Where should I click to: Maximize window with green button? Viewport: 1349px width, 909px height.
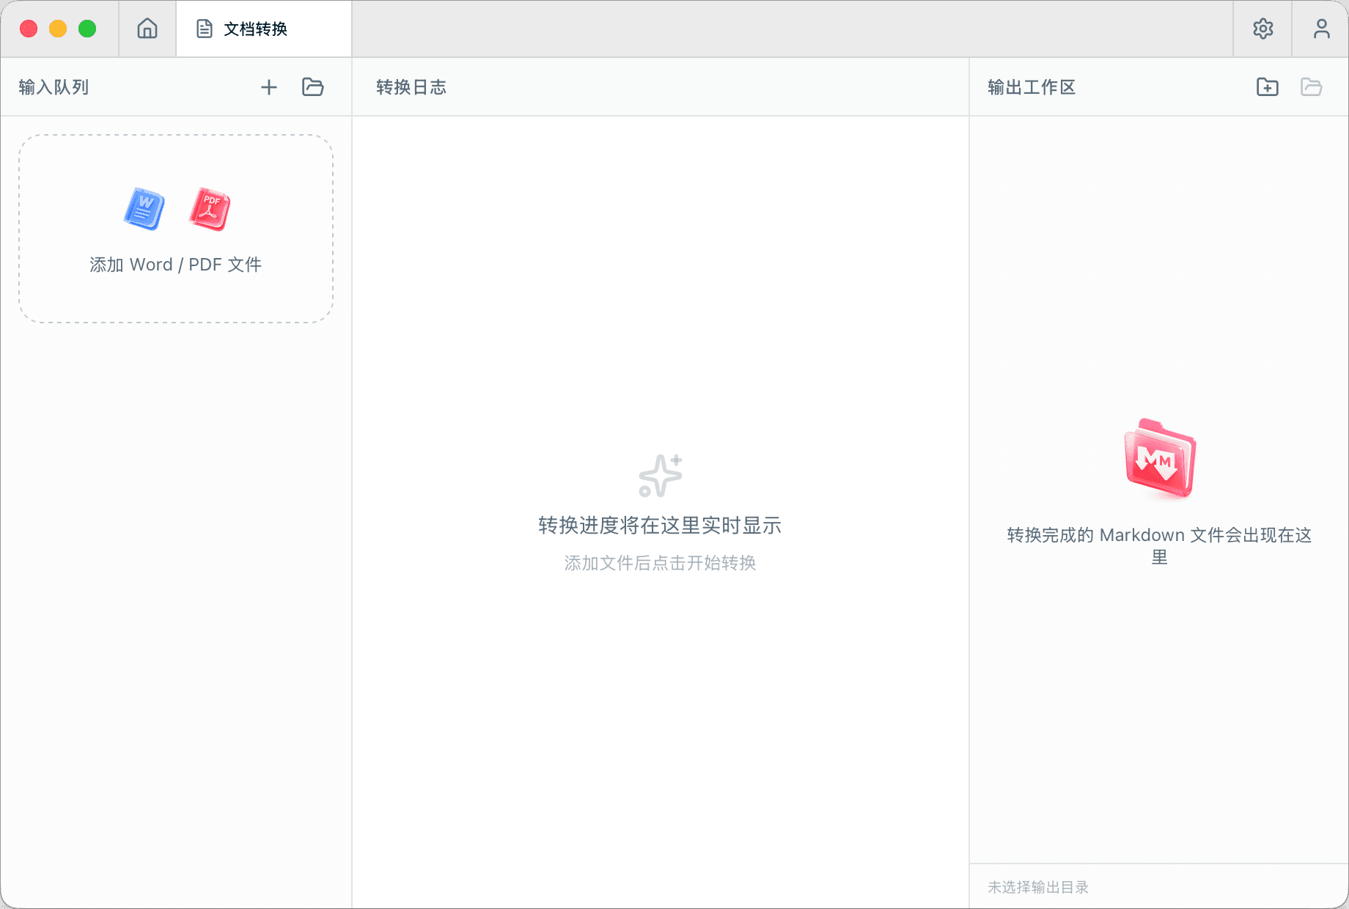click(87, 29)
